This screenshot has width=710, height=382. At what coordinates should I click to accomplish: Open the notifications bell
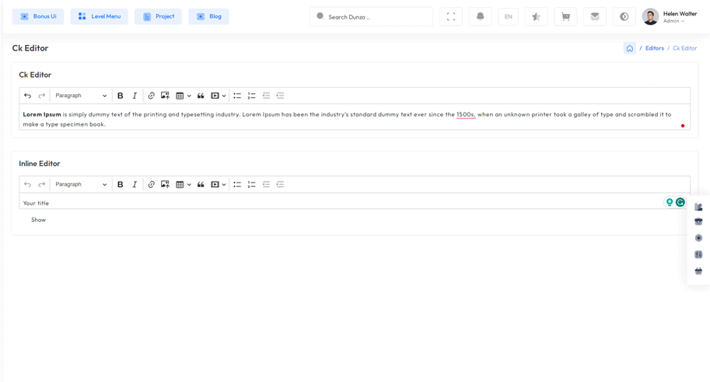[480, 16]
